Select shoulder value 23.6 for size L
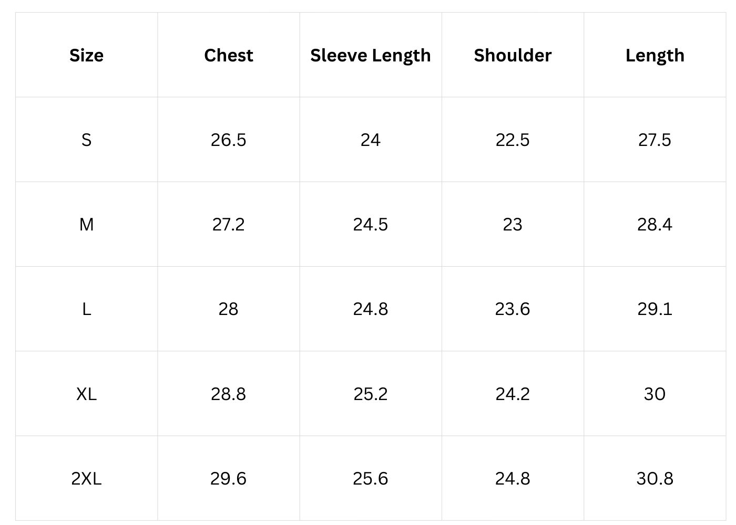 point(513,309)
